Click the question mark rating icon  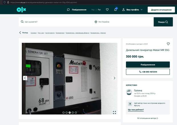coord(130,104)
